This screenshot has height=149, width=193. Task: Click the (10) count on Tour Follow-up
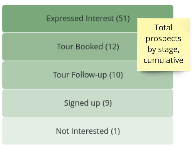point(116,75)
